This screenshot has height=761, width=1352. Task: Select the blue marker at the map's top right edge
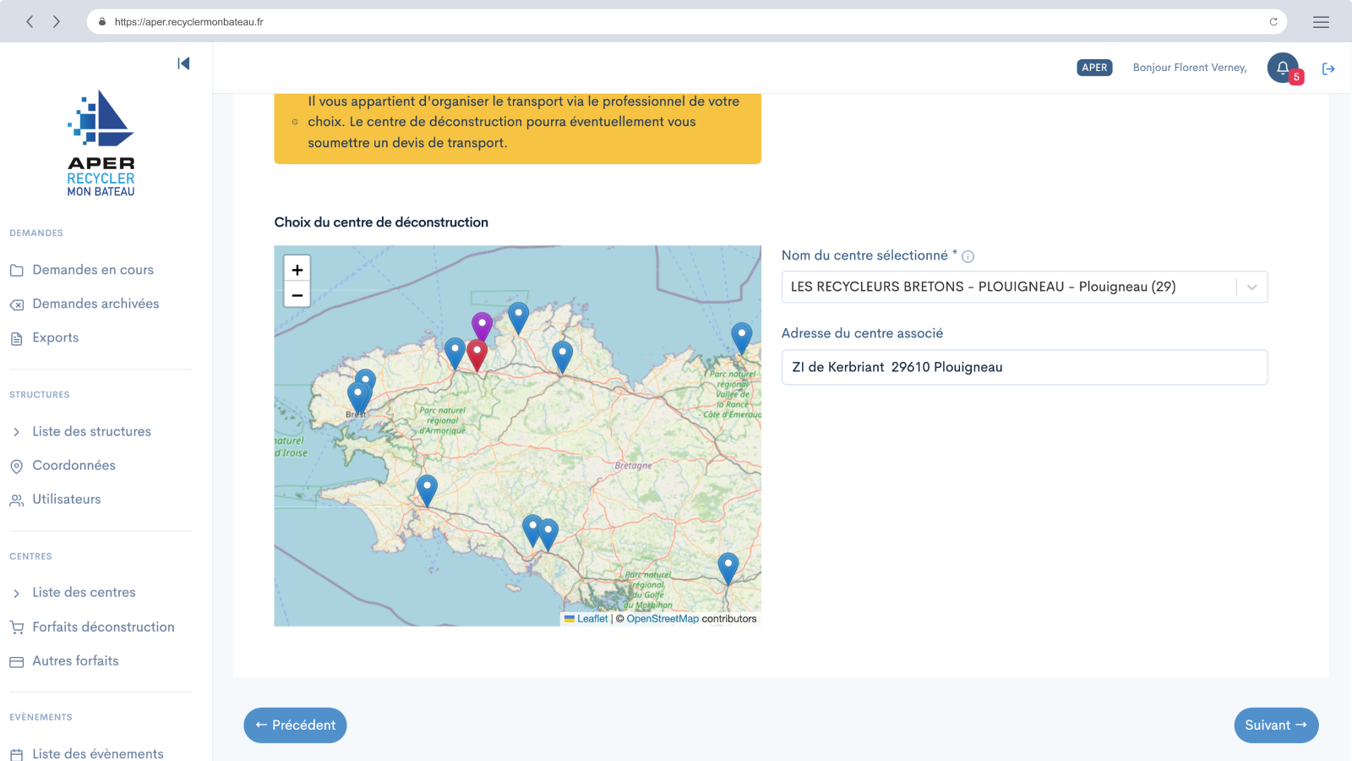coord(741,338)
